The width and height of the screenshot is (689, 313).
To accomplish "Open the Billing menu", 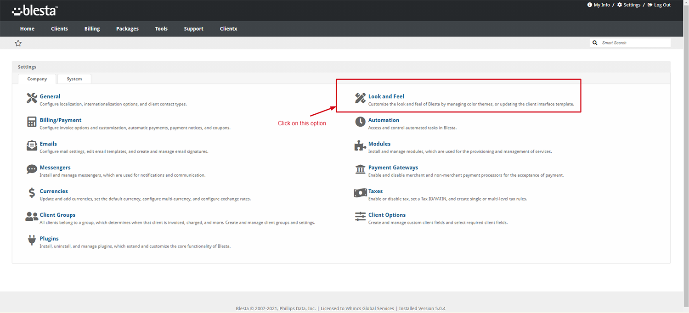I will [92, 28].
